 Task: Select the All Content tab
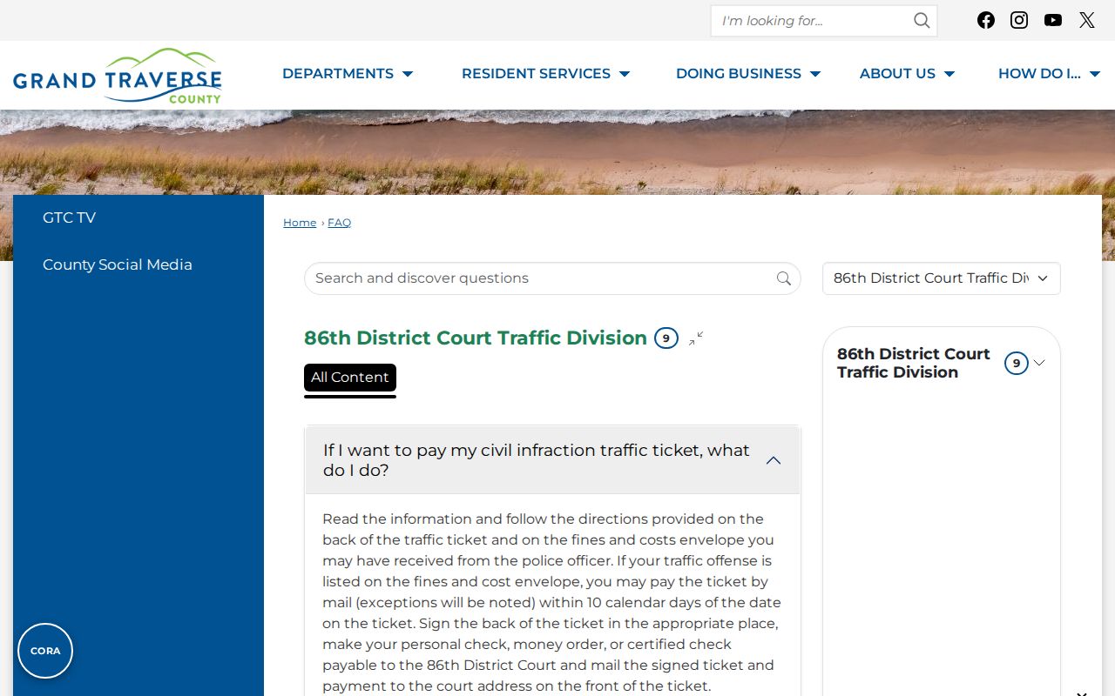[x=350, y=378]
